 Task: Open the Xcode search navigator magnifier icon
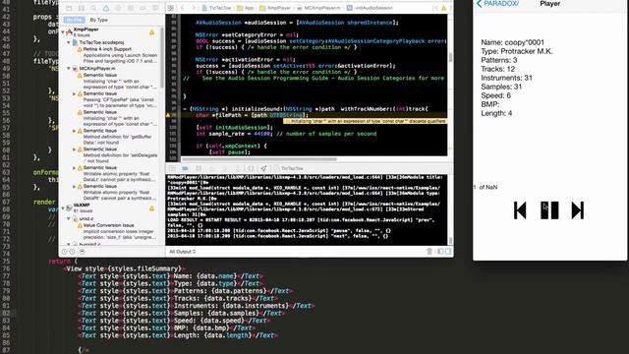coord(93,8)
